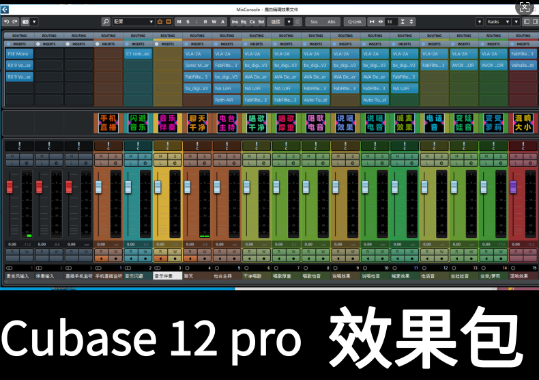Open the channel visibility configuration dropdown
Screen dimensions: 539x380
pos(133,22)
